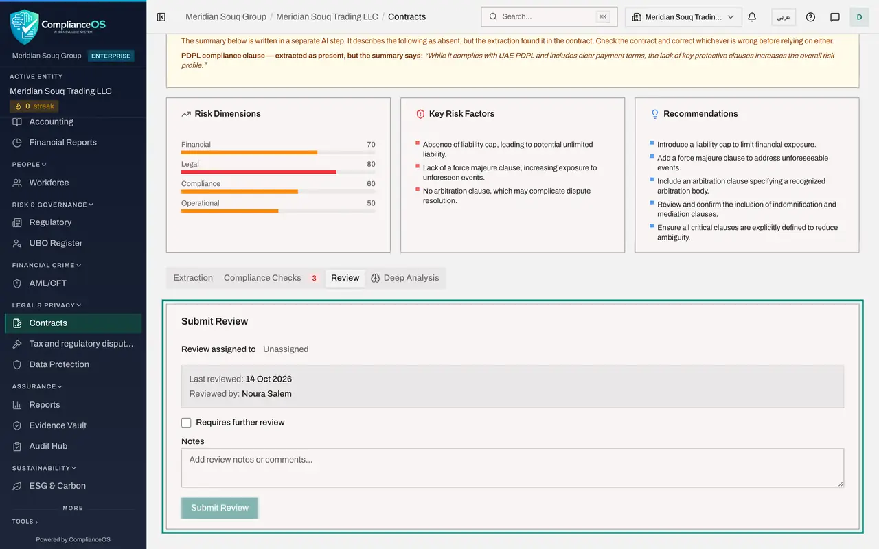Collapse the ASSURANCE sidebar section

coord(37,386)
